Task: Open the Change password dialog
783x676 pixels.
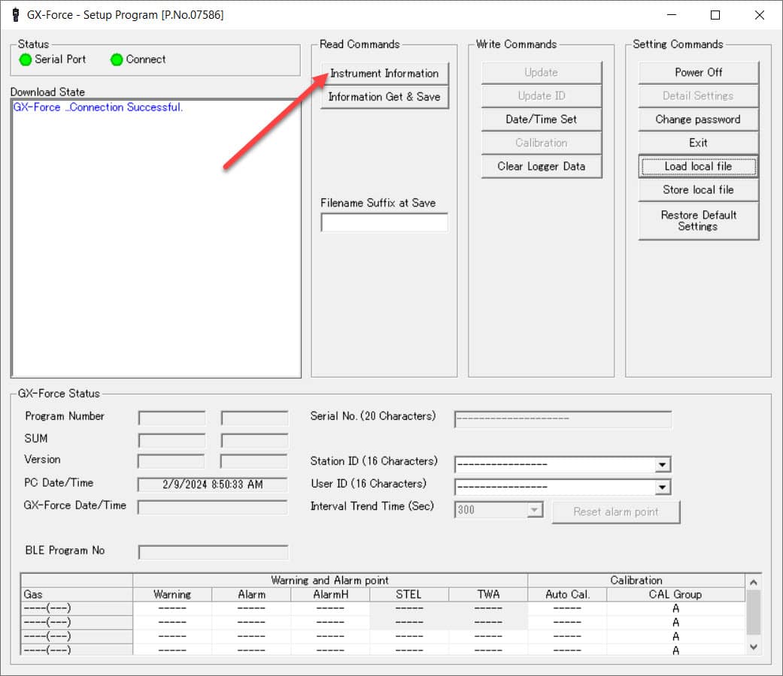Action: [698, 119]
